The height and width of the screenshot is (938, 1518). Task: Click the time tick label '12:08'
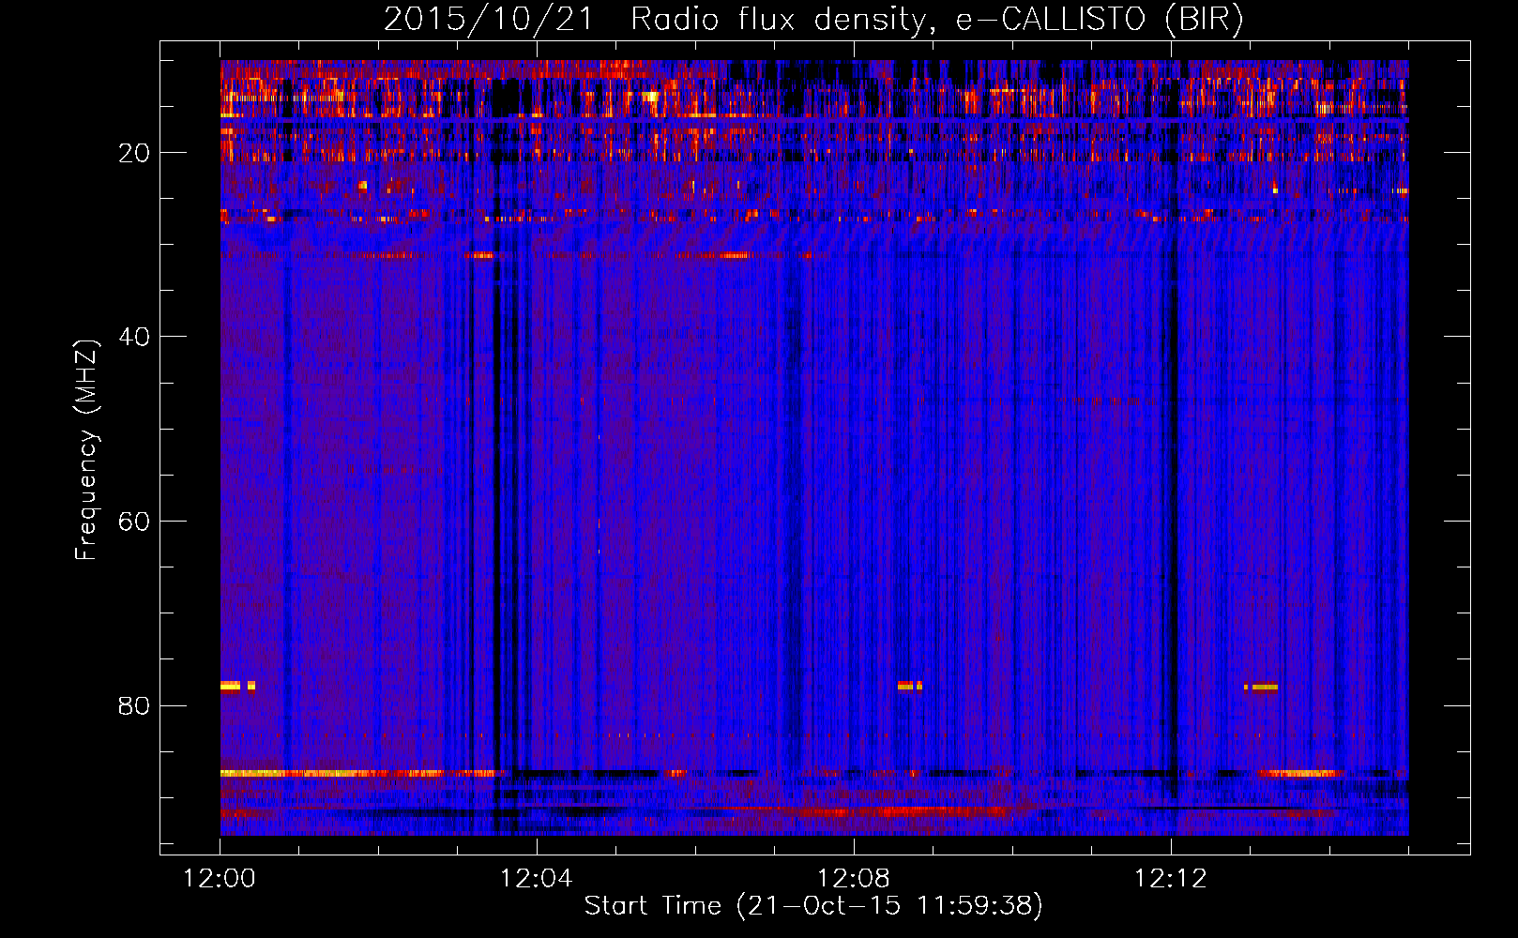coord(854,879)
